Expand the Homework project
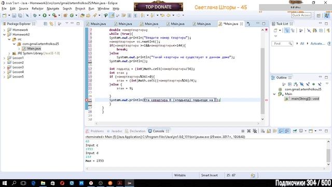This screenshot has width=332, height=187. pyautogui.click(x=4, y=30)
